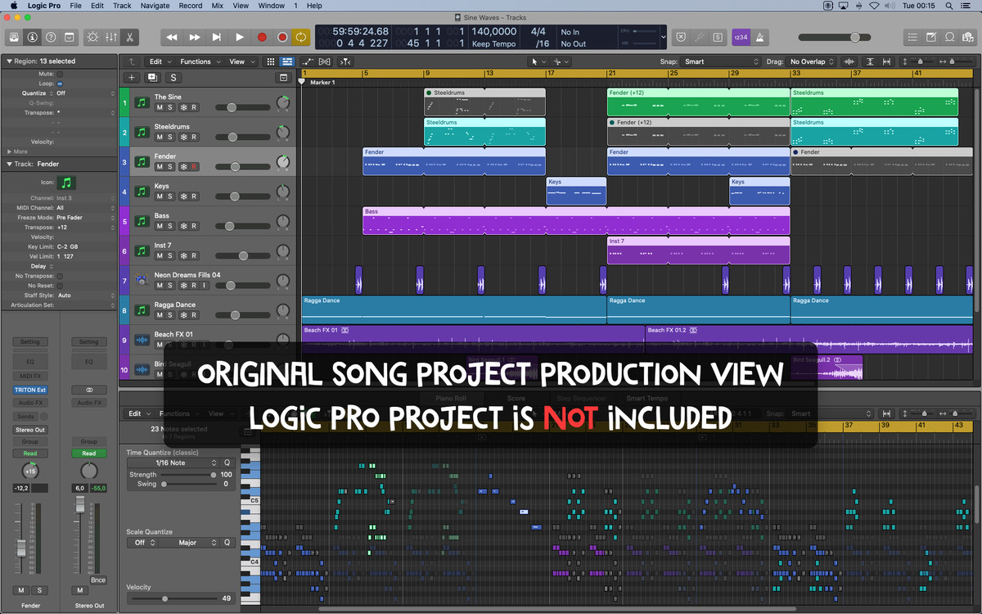The image size is (982, 614).
Task: Click EQ on Fender channel strip
Action: click(x=30, y=361)
